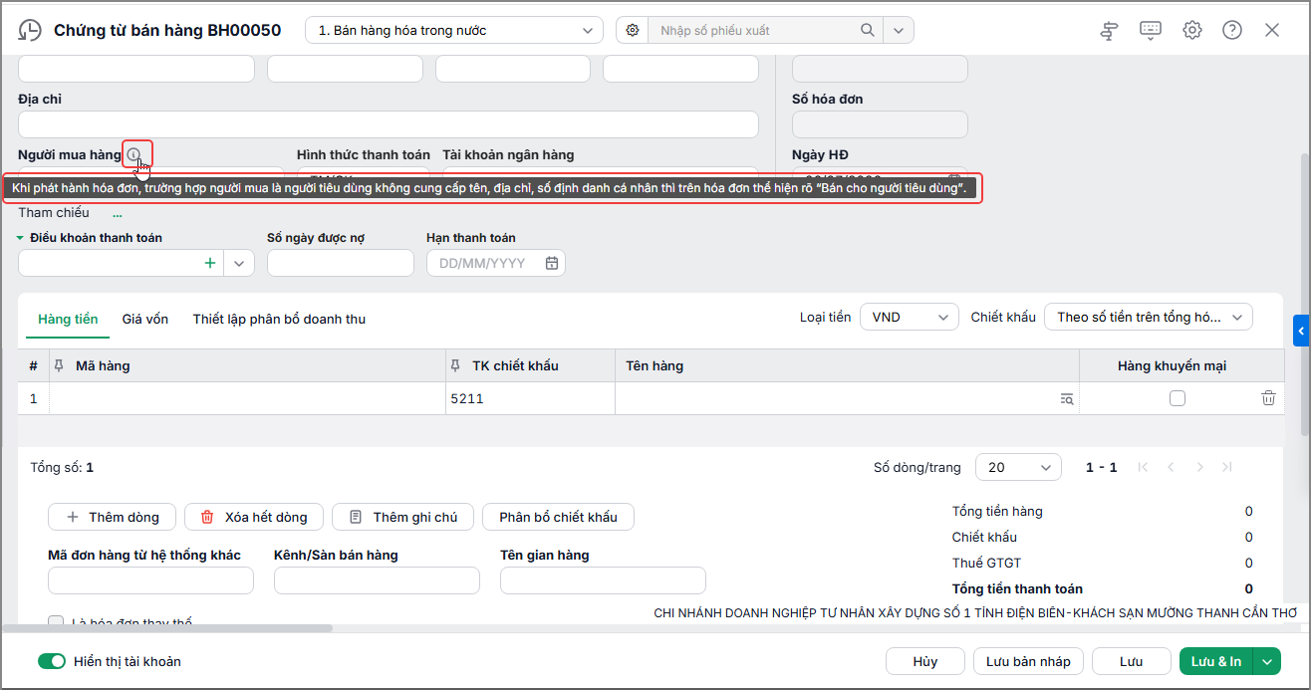Click Lưu bản nháp button
The image size is (1311, 690).
click(1028, 661)
